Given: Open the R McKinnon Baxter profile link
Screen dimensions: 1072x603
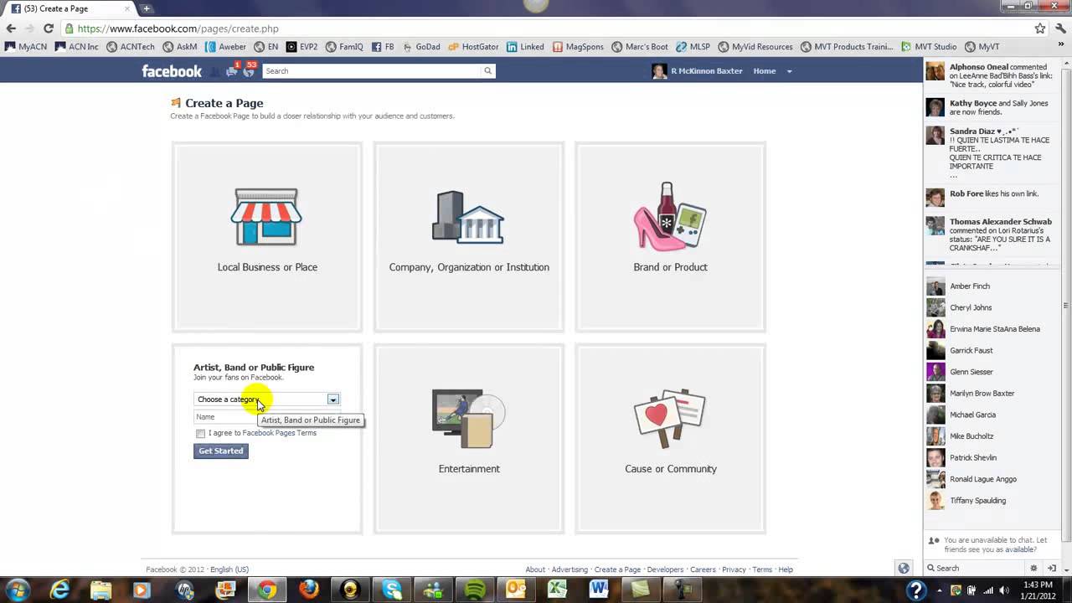Looking at the screenshot, I should click(706, 71).
